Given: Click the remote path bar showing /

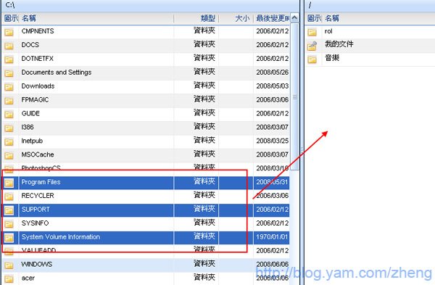Looking at the screenshot, I should [370, 5].
